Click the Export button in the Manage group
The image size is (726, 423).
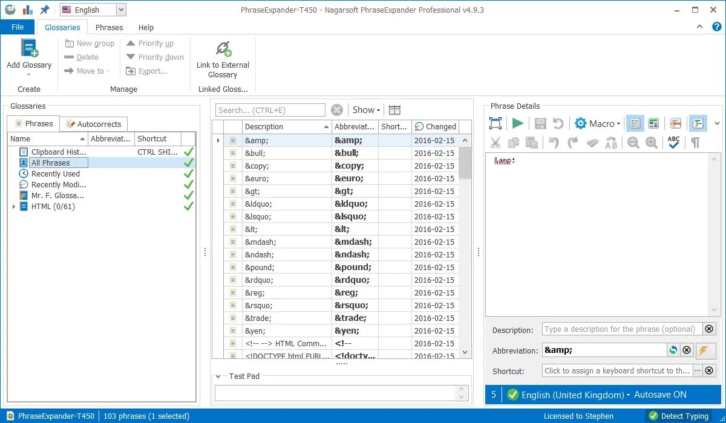[150, 71]
